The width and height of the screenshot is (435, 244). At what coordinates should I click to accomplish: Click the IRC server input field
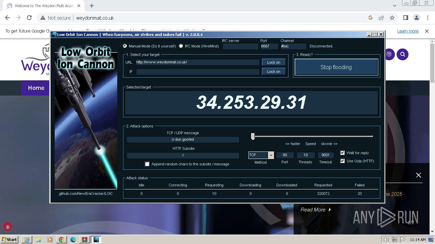240,46
